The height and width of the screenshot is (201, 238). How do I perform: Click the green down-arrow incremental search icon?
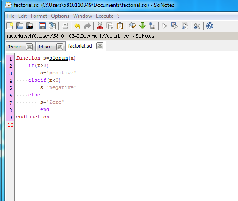pos(142,26)
